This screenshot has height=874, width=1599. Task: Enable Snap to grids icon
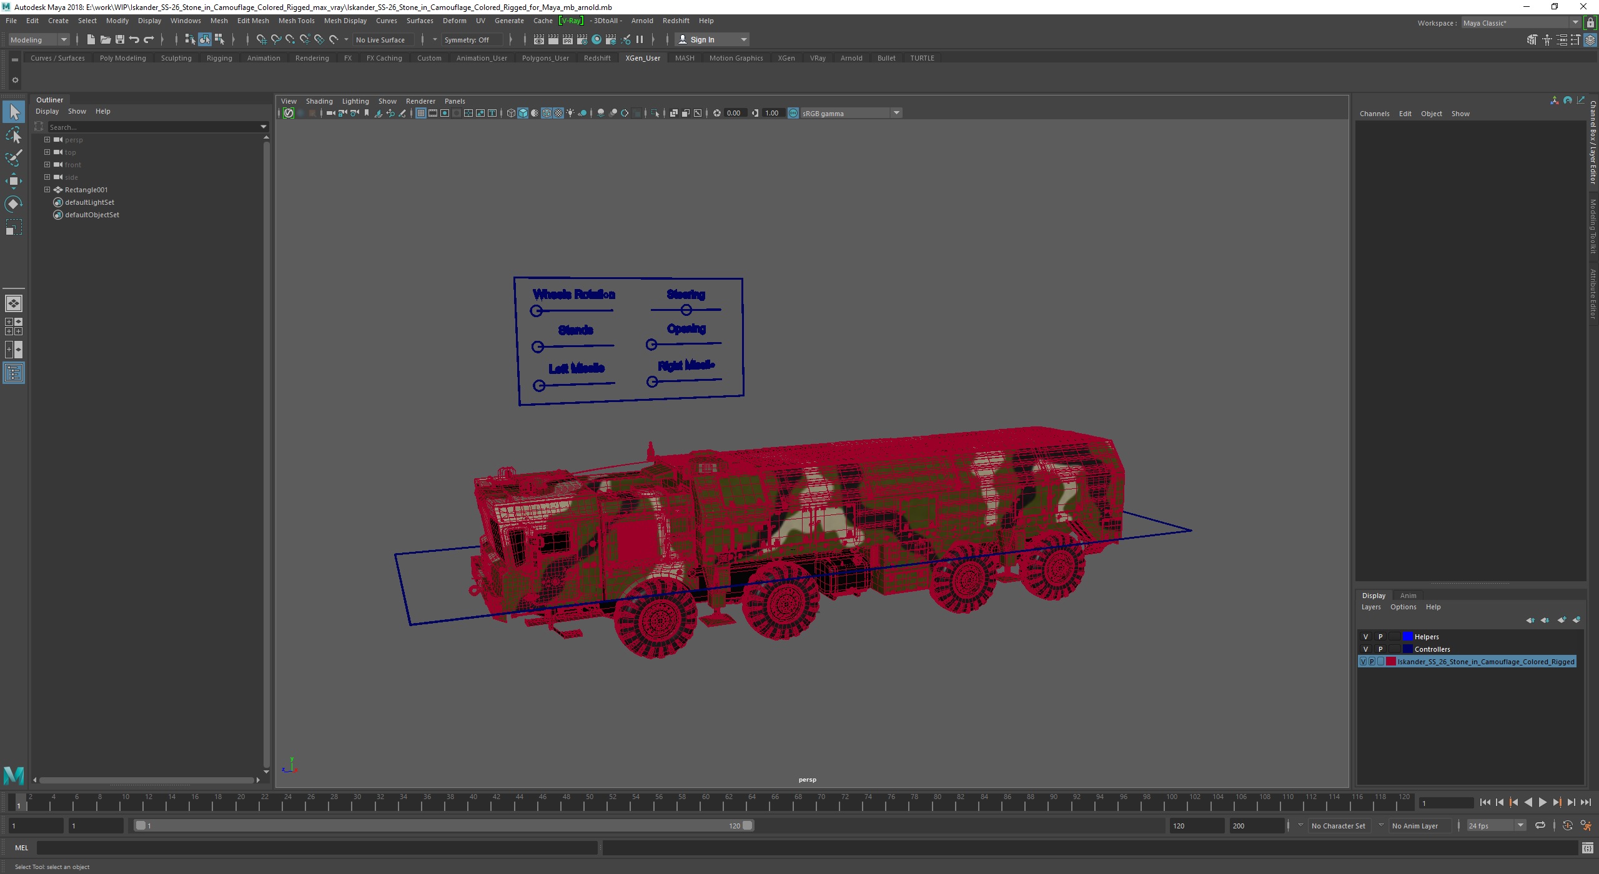(261, 39)
